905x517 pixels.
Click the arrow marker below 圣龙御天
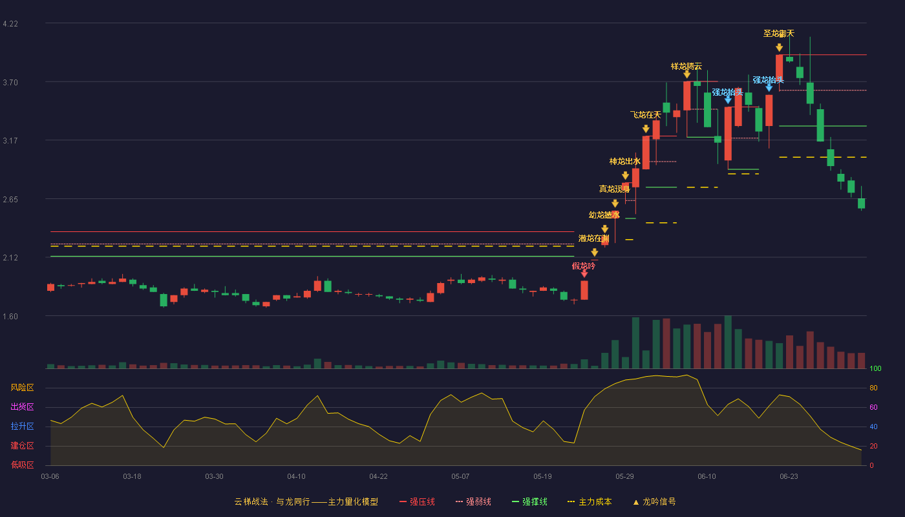(x=779, y=47)
